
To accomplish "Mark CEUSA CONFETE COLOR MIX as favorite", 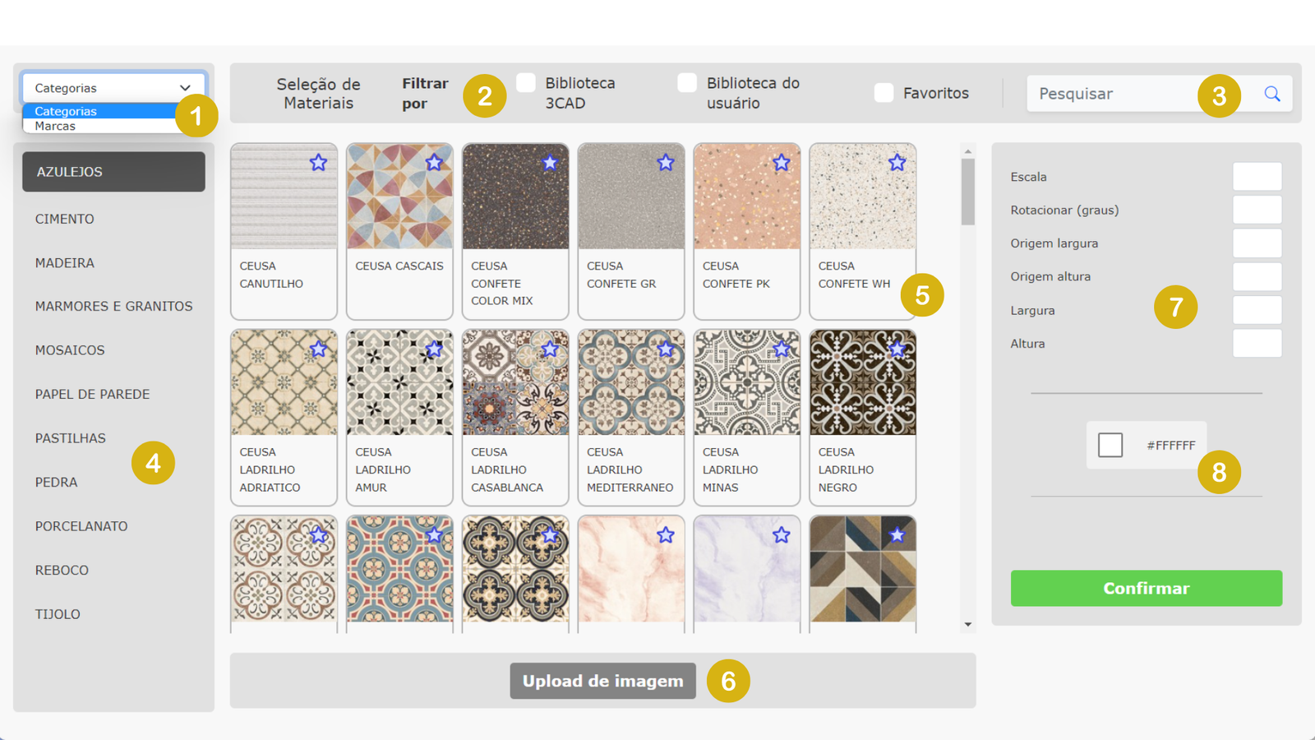I will pos(550,163).
